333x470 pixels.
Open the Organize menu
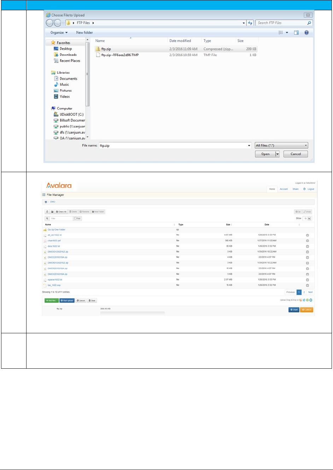[59, 33]
